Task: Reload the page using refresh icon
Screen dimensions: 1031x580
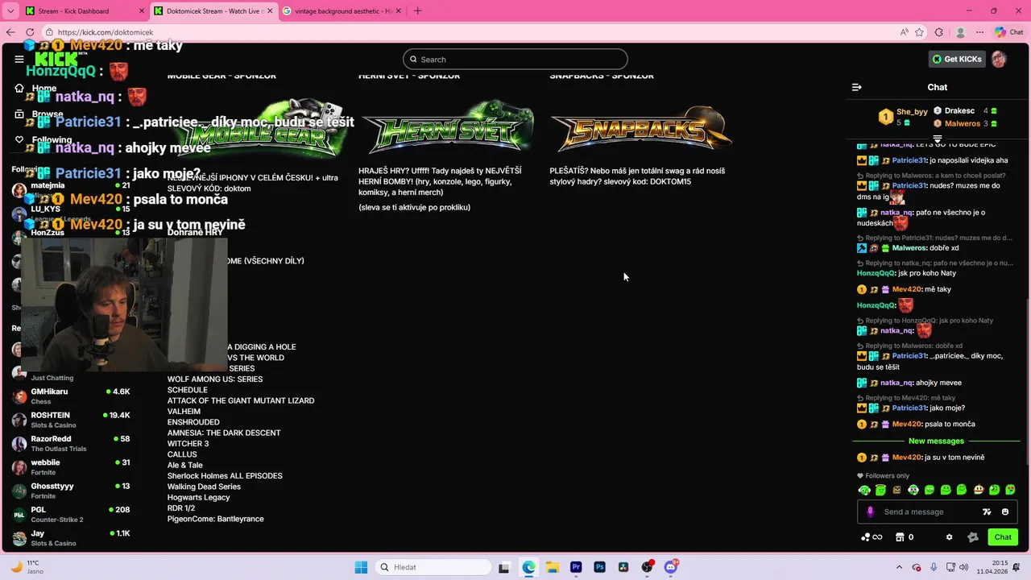Action: [x=31, y=32]
